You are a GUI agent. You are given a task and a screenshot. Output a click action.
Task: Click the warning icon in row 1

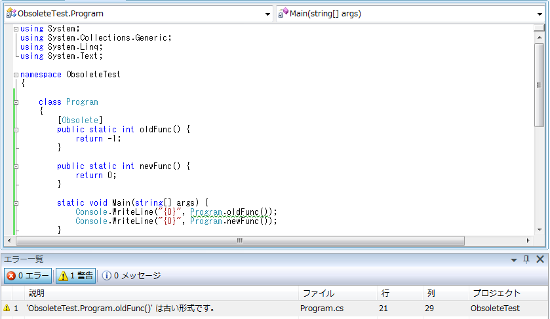coord(7,308)
